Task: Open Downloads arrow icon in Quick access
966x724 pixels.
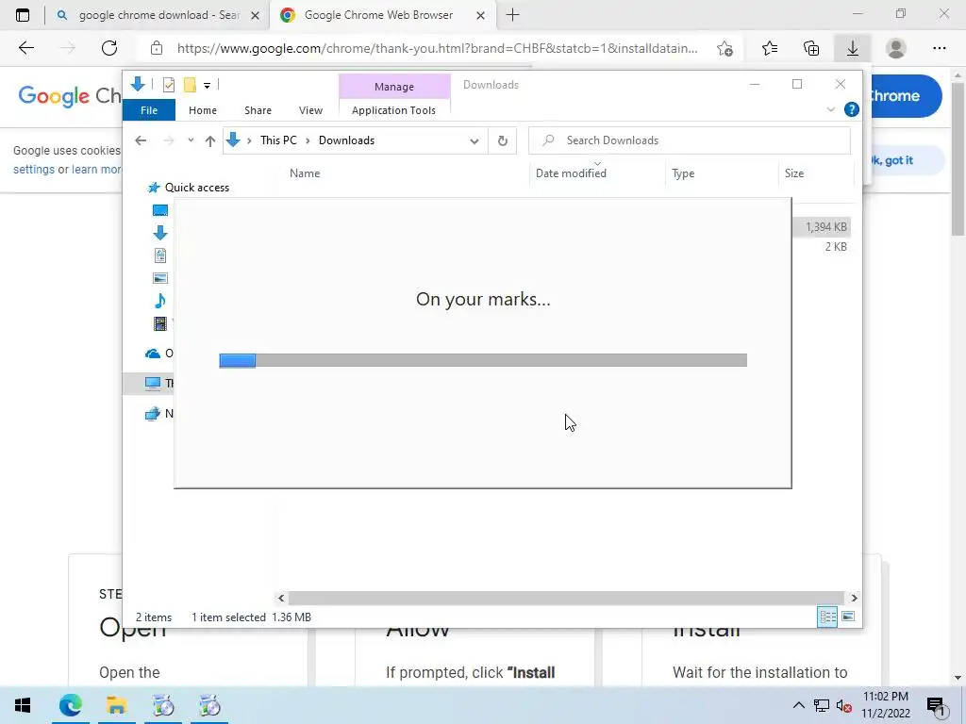Action: tap(160, 233)
